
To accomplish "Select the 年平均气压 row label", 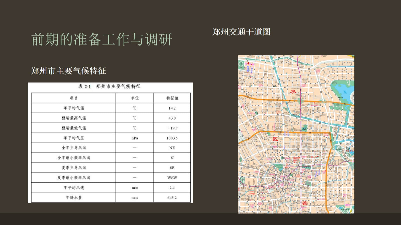I will 73,138.
